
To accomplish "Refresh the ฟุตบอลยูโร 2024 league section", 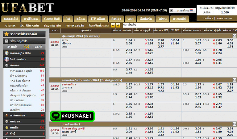I will click(x=234, y=36).
